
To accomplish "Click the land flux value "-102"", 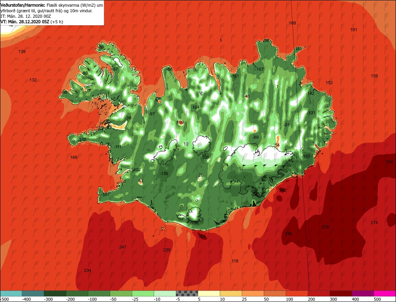I will pos(137,170).
